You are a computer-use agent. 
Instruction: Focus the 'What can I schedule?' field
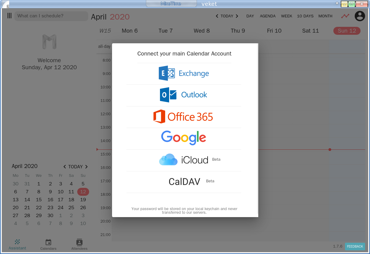(x=51, y=16)
